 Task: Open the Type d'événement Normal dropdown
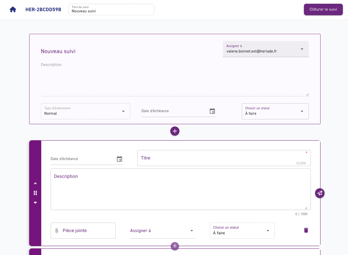click(86, 111)
